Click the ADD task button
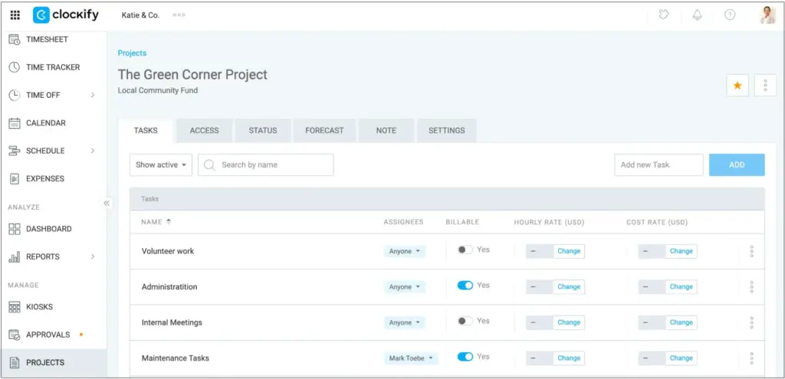Screen dimensions: 785x379 click(737, 165)
